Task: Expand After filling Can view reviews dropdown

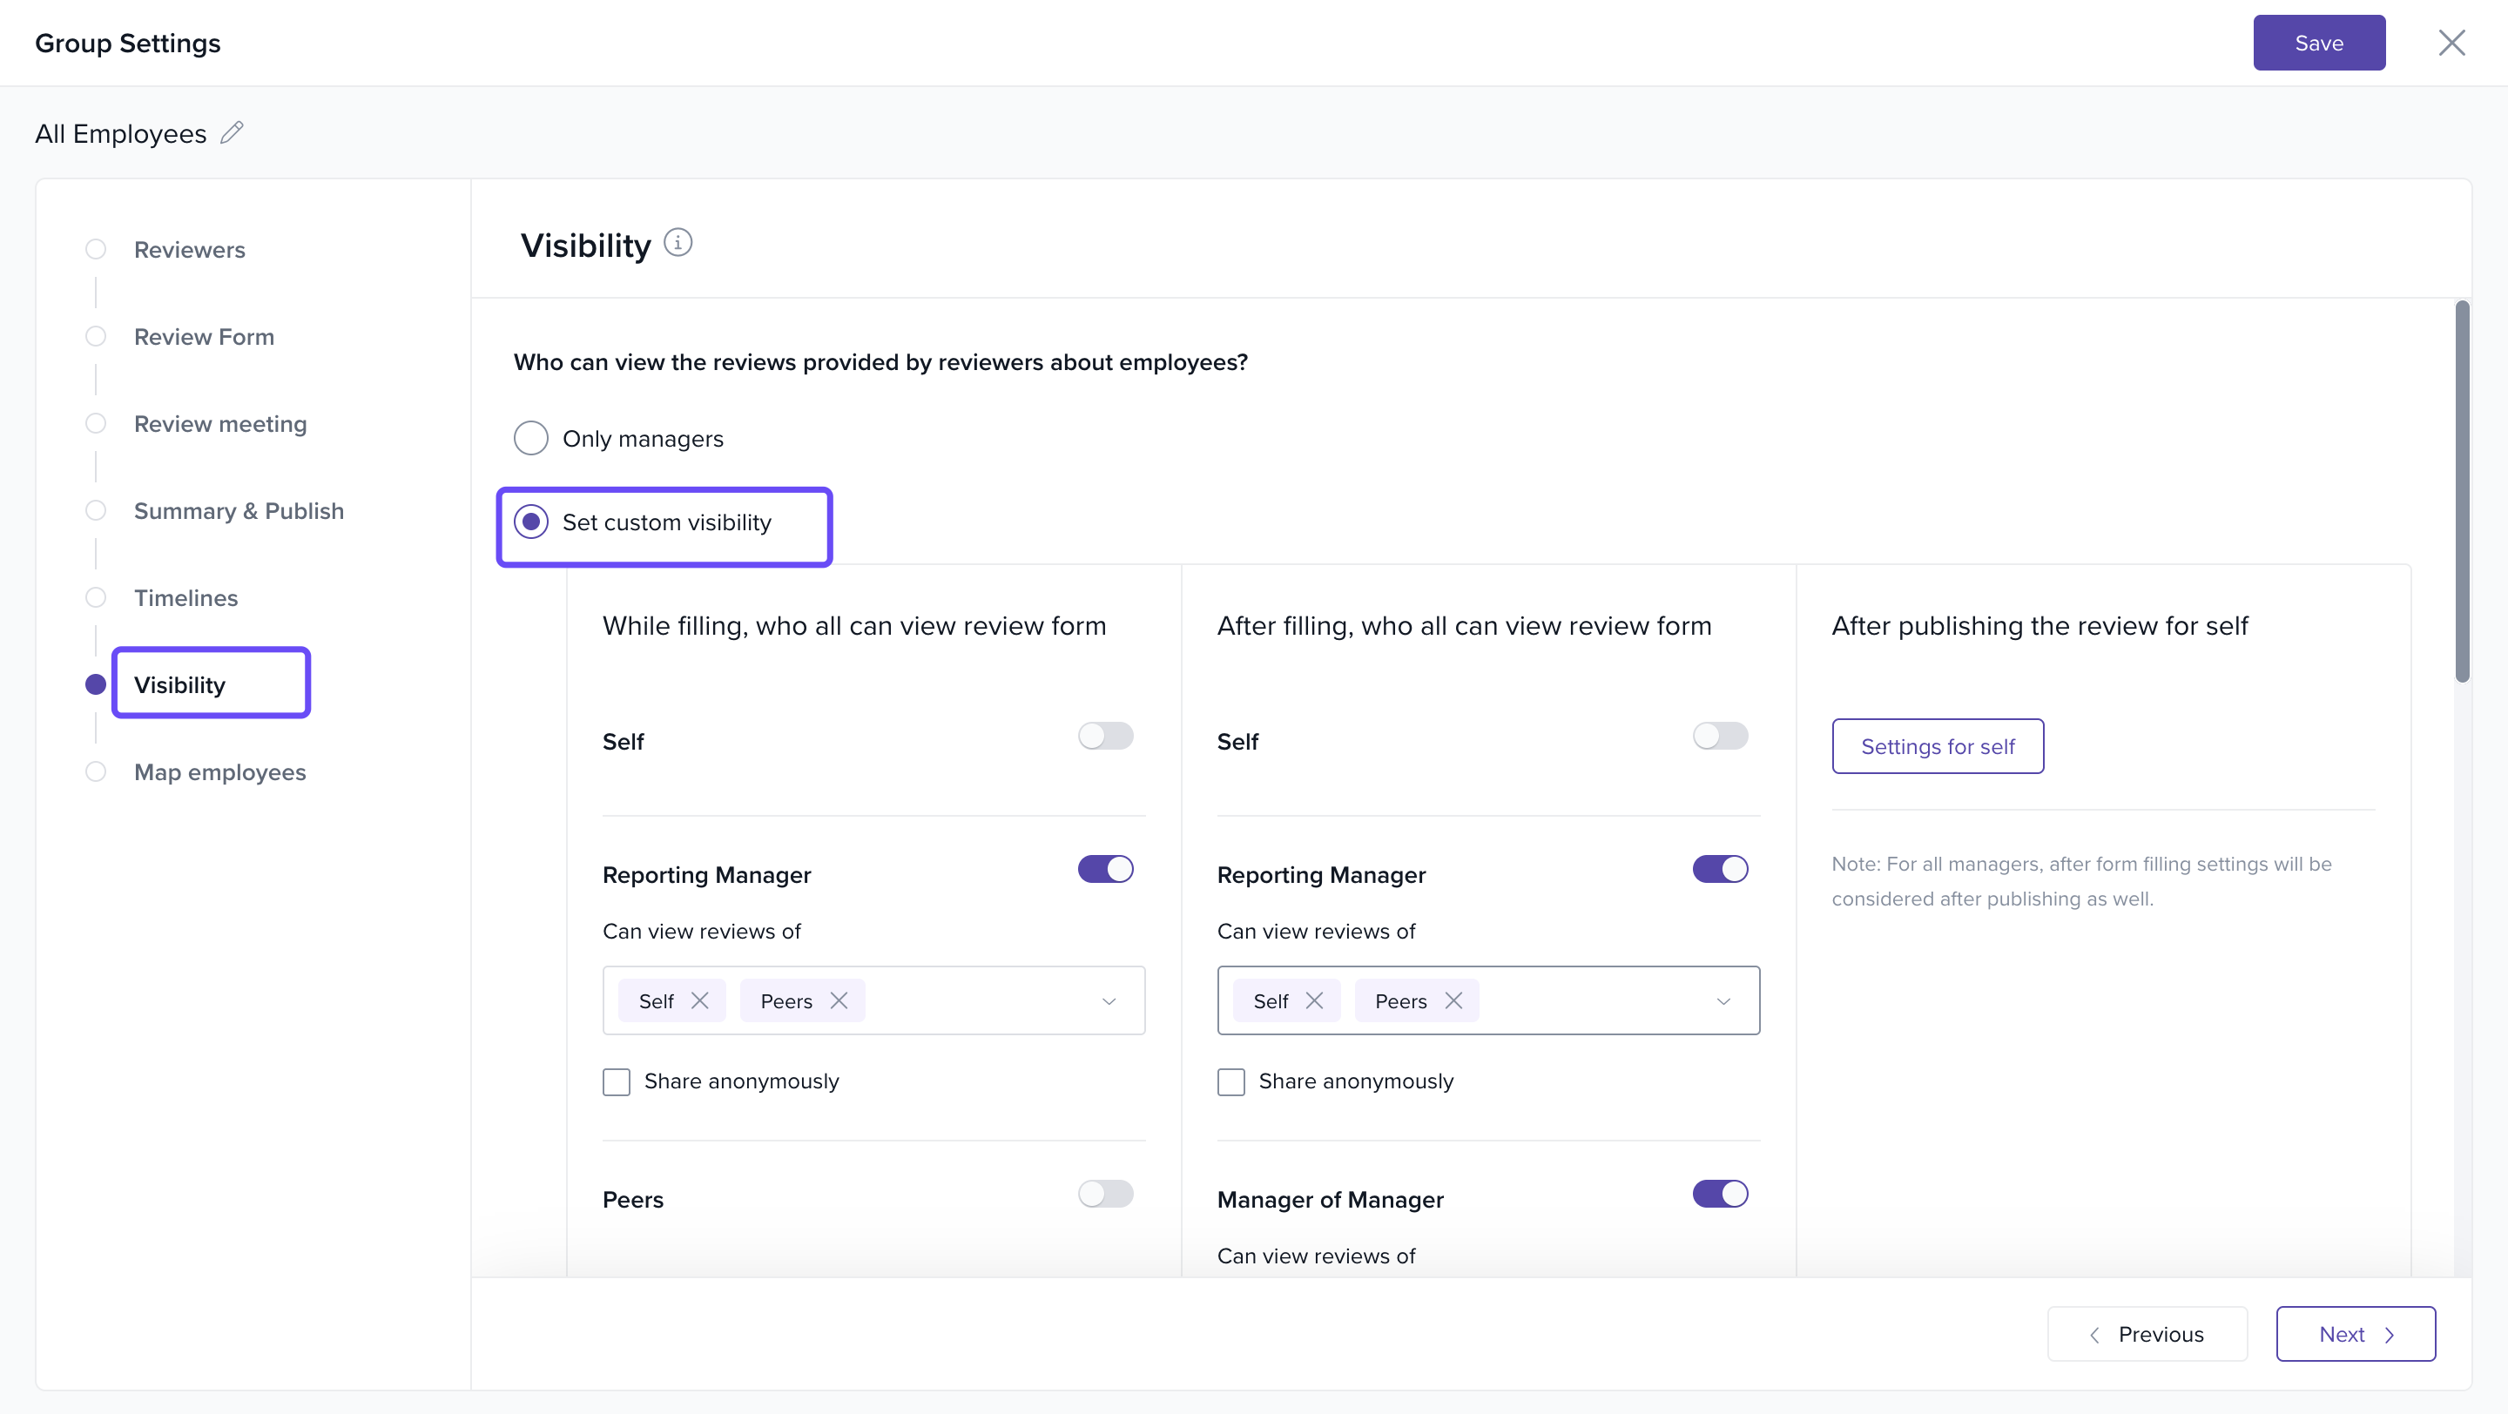Action: (x=1723, y=1000)
